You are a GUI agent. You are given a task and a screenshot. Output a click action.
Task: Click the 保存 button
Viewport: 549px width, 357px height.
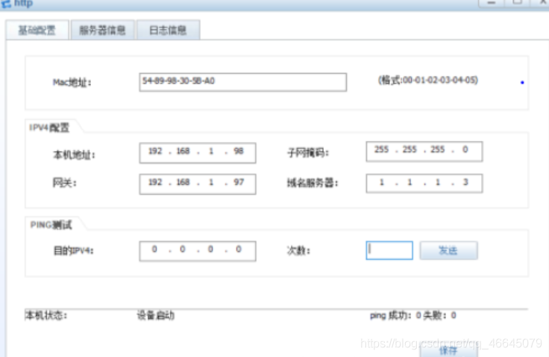coord(448,351)
